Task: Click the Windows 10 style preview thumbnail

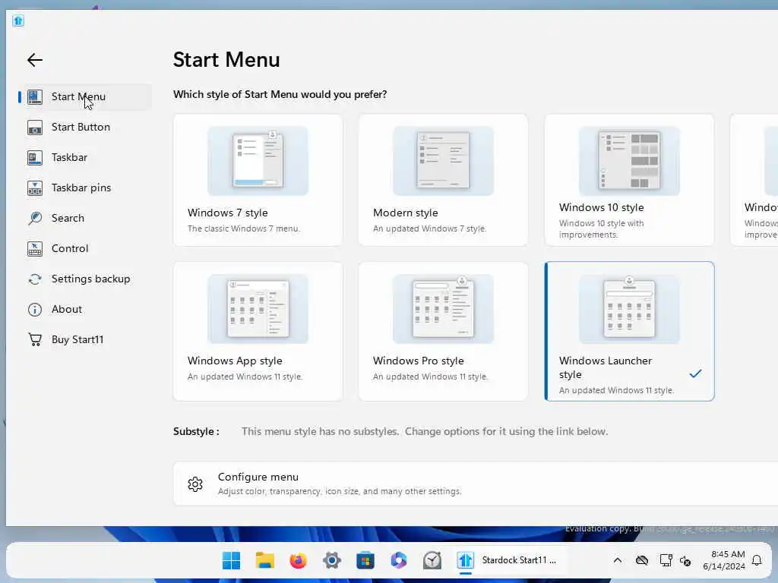Action: 629,161
